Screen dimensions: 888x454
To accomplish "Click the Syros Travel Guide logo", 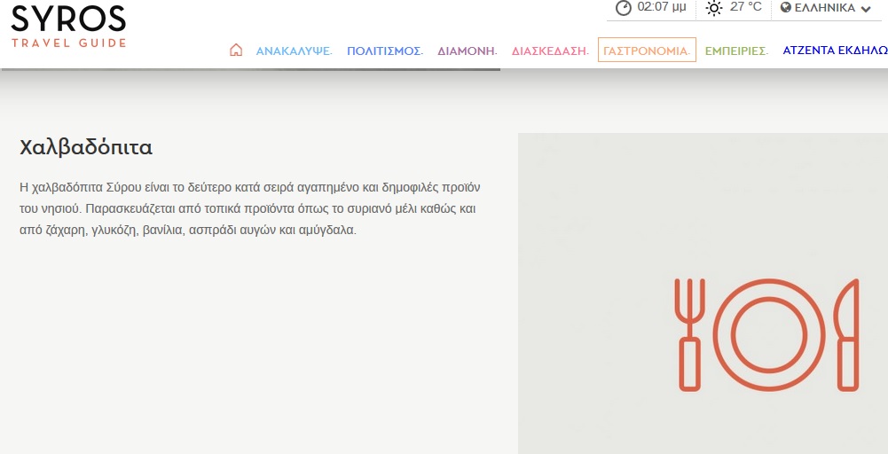I will (68, 25).
